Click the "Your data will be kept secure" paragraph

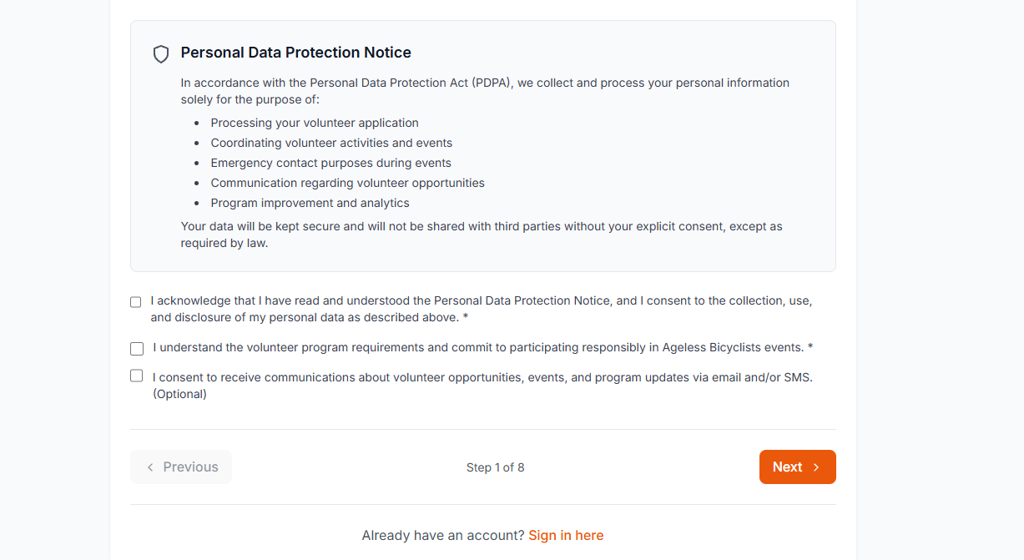click(482, 235)
